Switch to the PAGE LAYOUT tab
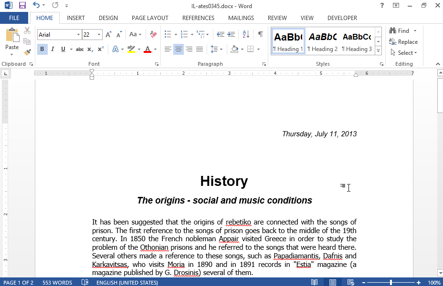 pyautogui.click(x=150, y=18)
